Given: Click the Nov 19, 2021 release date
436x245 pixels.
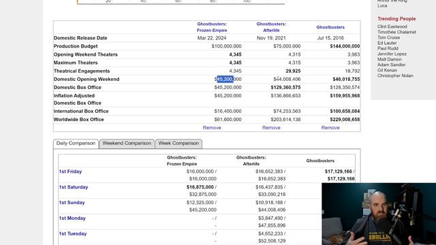Looking at the screenshot, I should [271, 38].
